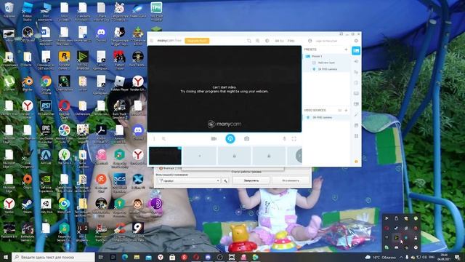The image size is (465, 262).
Task: Start recording with the camcorder icon
Action: tap(214, 139)
